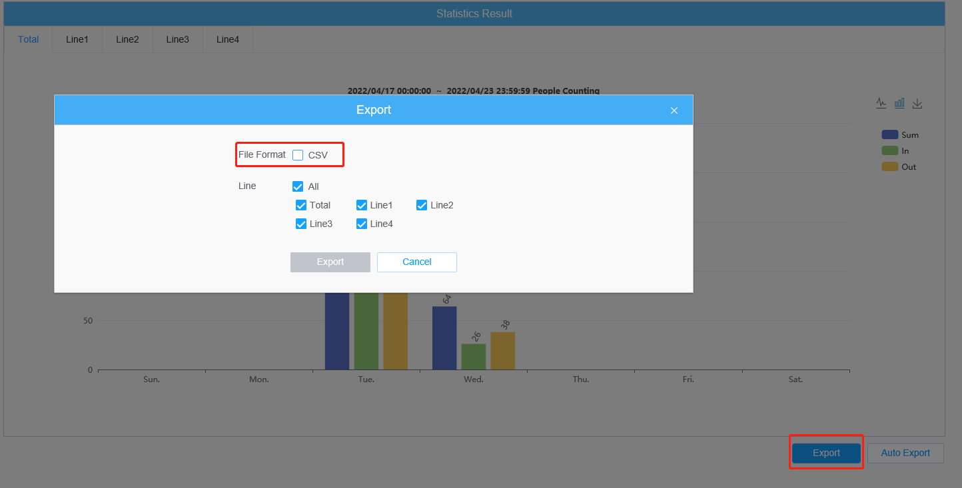Image resolution: width=962 pixels, height=488 pixels.
Task: Click the People Counting chart title
Action: 474,91
